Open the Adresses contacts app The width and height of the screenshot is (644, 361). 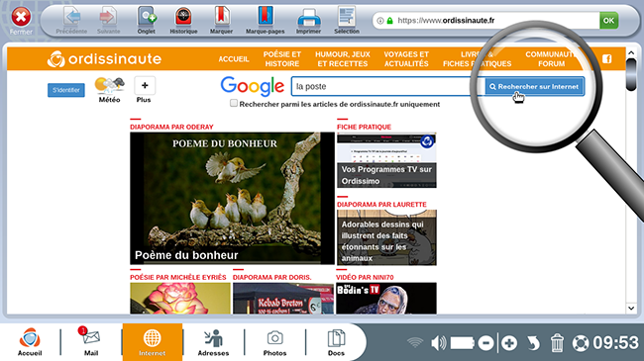click(213, 341)
